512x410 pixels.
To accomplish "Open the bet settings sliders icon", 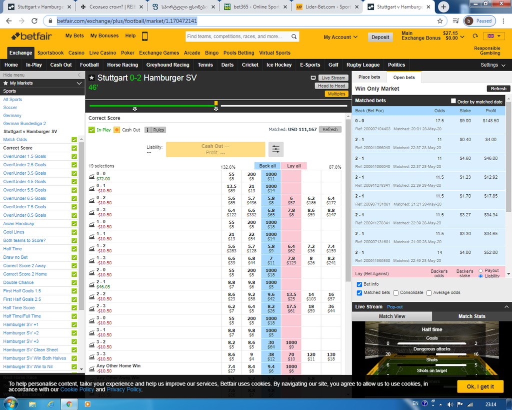I will pyautogui.click(x=276, y=149).
